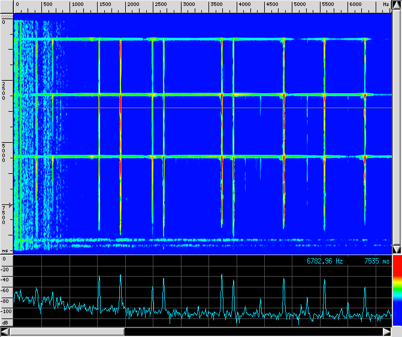Click the tallest spectrum peak near 3600 Hz

point(222,275)
